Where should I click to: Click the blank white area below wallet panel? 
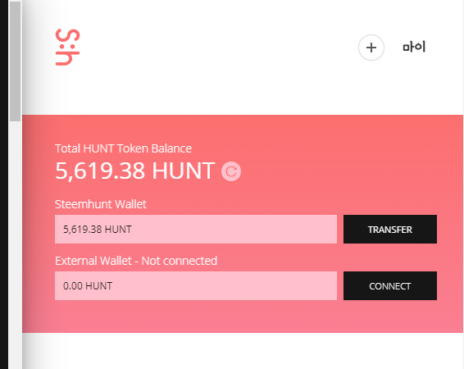point(243,351)
